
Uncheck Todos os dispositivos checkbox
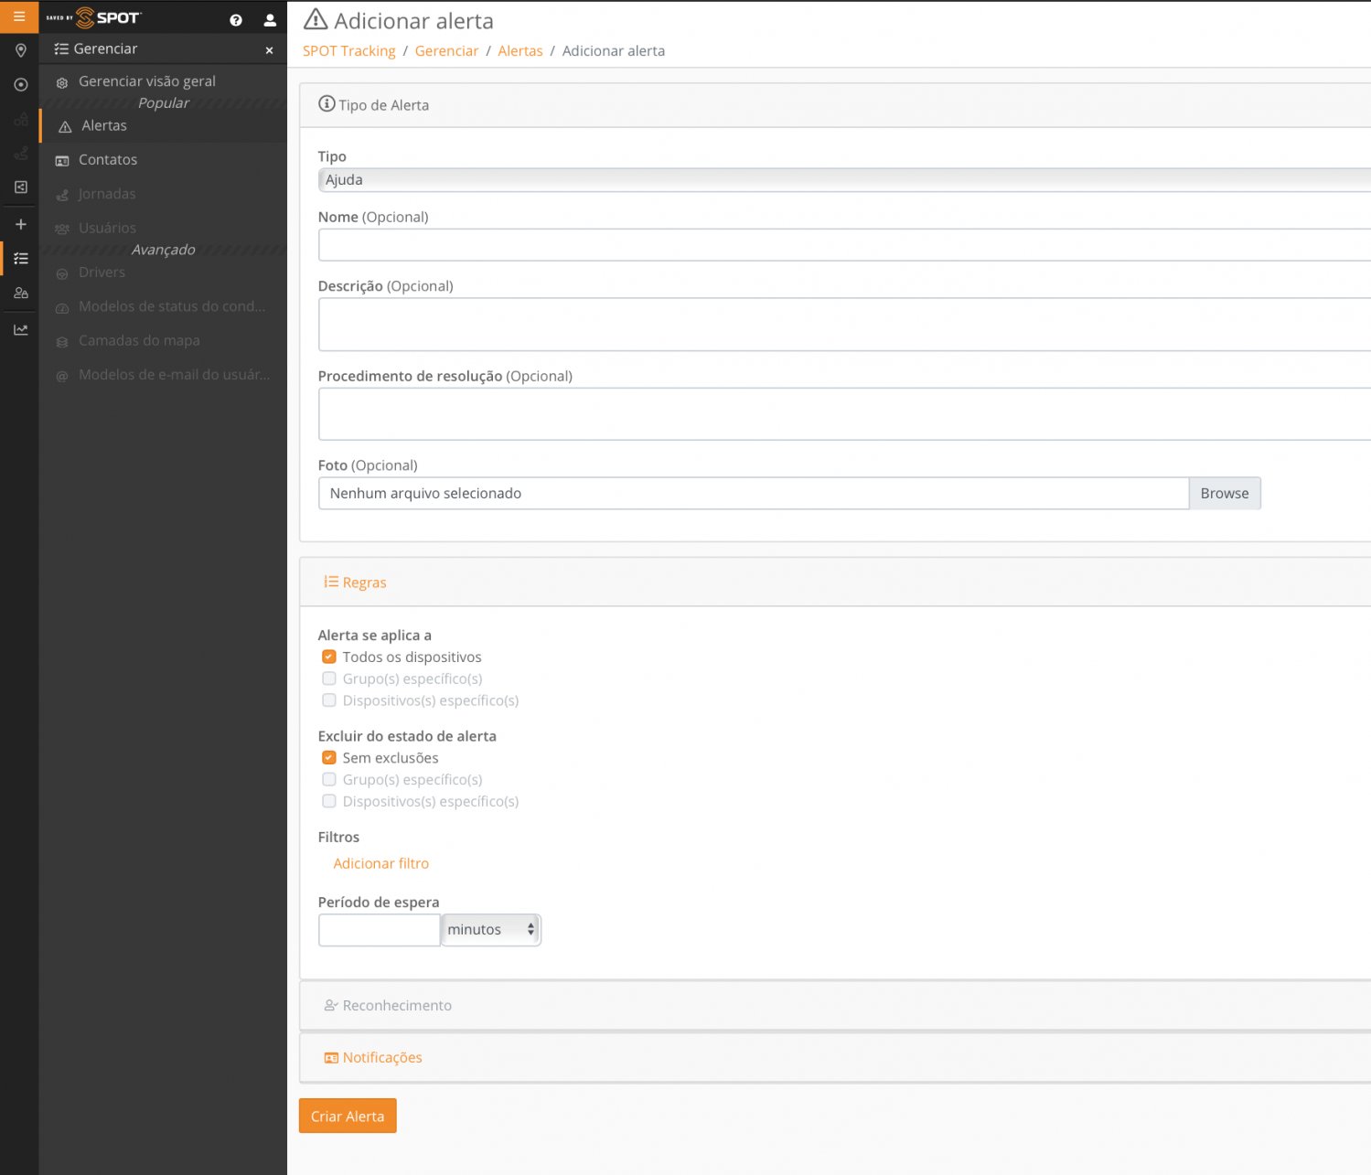click(x=329, y=657)
